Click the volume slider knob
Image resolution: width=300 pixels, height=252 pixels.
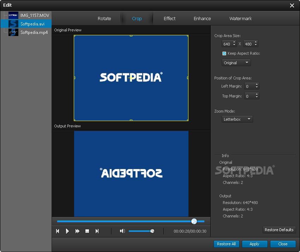tap(152, 231)
